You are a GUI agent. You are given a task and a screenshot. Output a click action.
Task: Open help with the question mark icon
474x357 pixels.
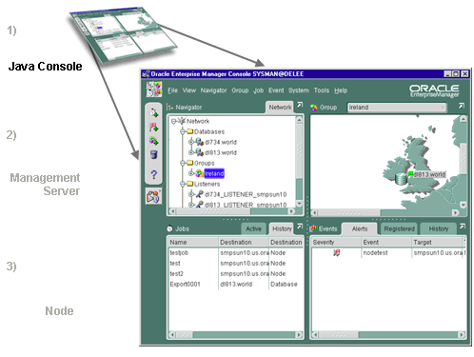coord(154,174)
